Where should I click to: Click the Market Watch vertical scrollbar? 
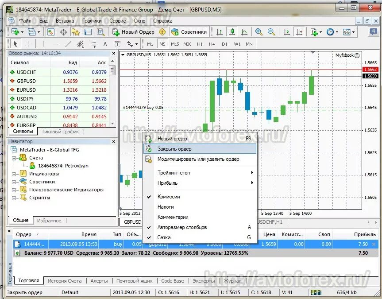click(x=112, y=92)
